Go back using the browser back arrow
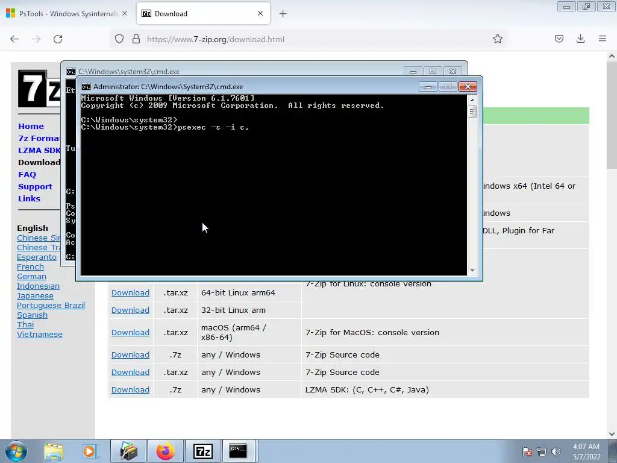This screenshot has height=463, width=617. click(x=14, y=39)
